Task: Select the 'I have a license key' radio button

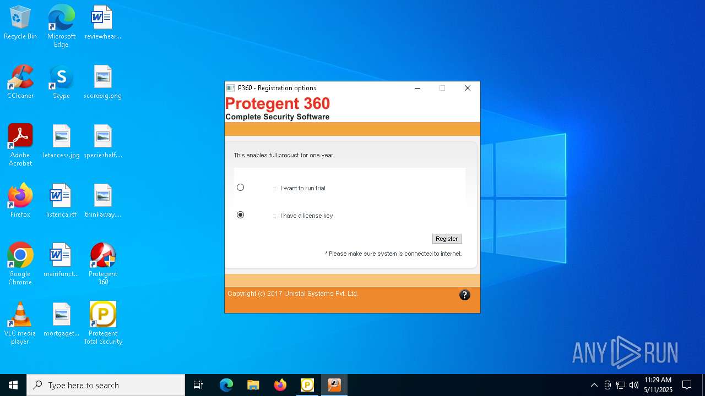Action: 241,215
